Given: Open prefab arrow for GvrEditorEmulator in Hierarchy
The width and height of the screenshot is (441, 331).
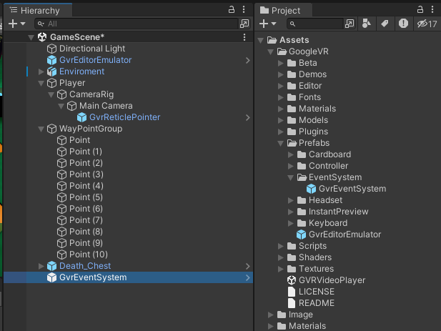Looking at the screenshot, I should [x=247, y=60].
